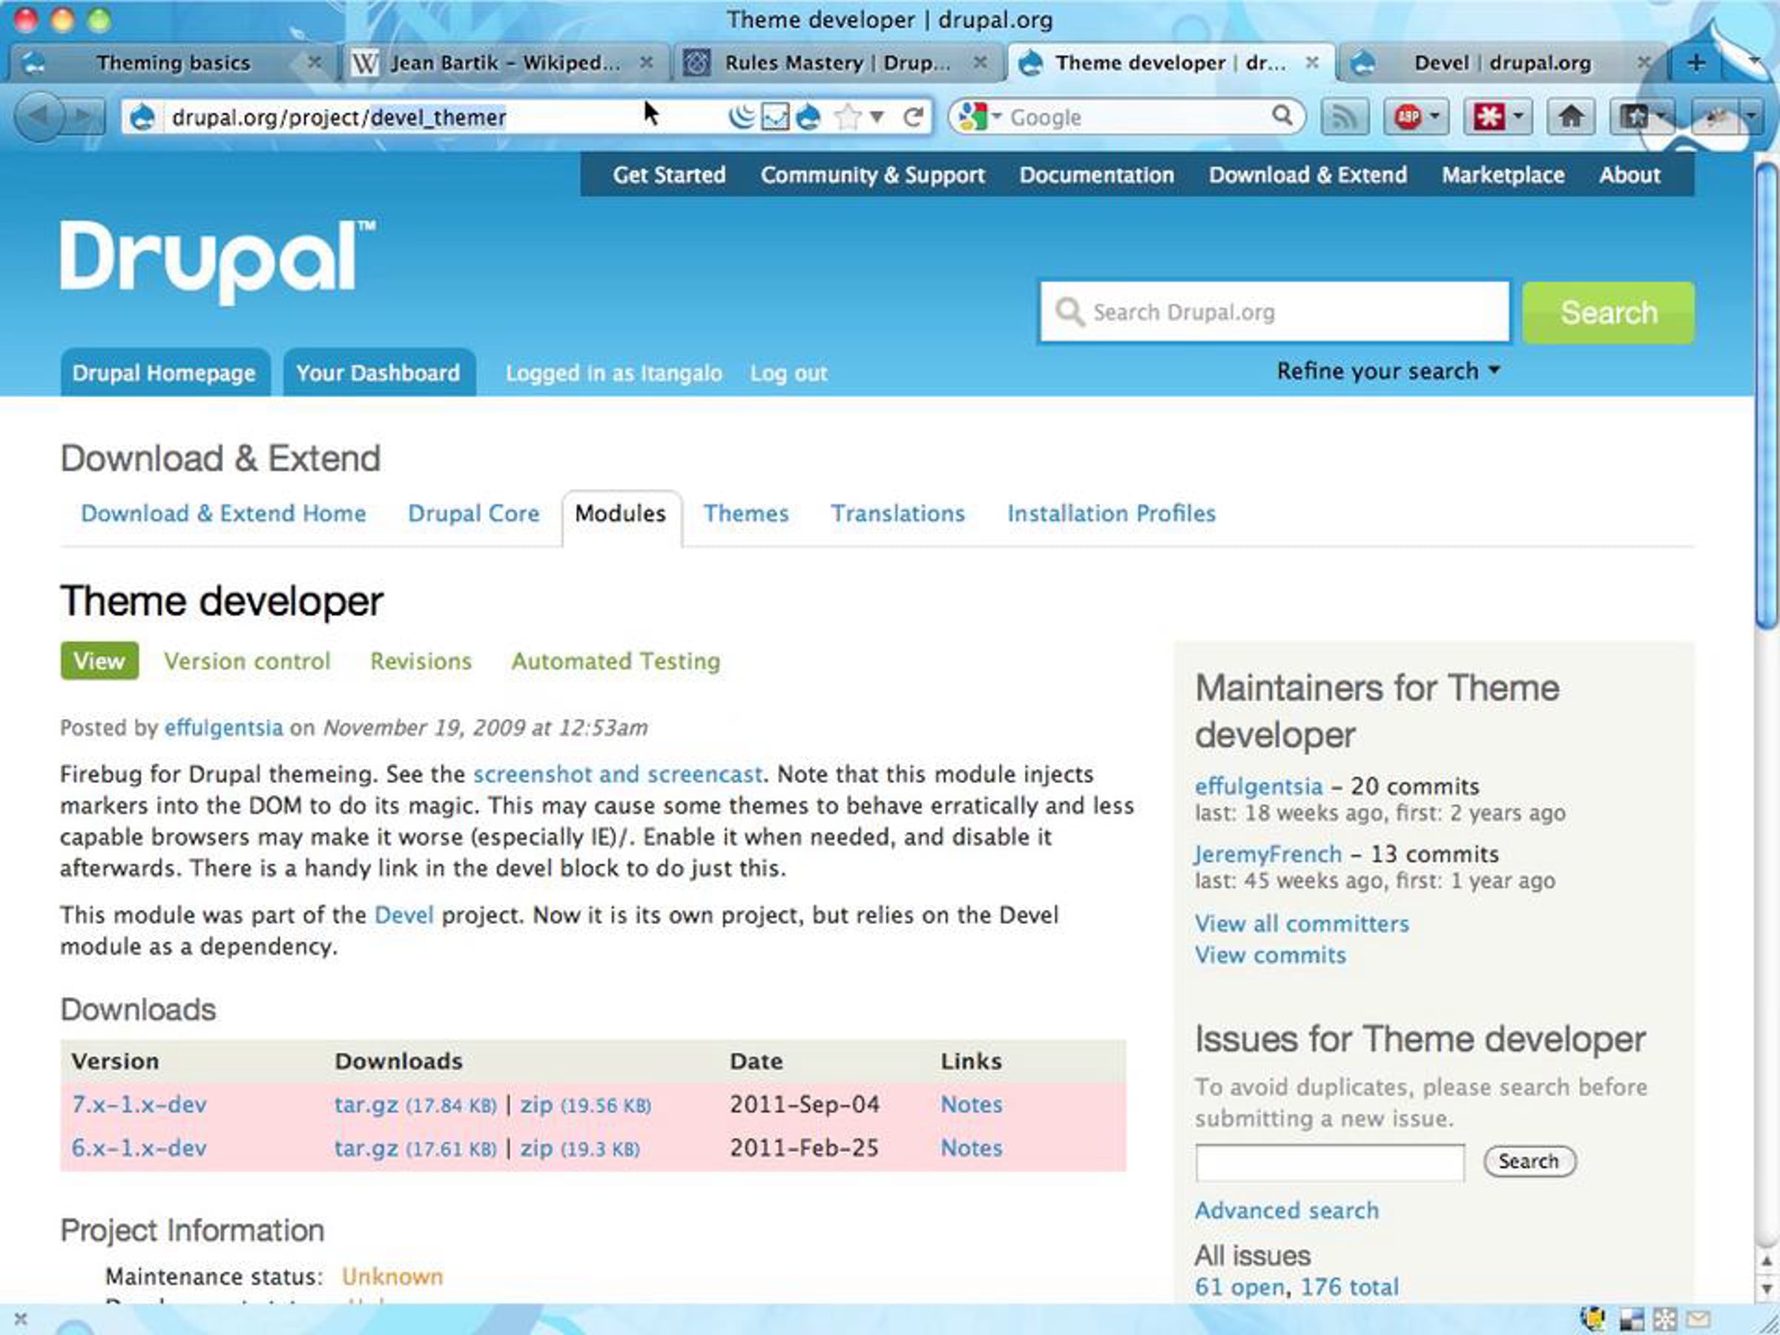Click the Adblock Plus ABP icon
The width and height of the screenshot is (1780, 1335).
(x=1408, y=117)
